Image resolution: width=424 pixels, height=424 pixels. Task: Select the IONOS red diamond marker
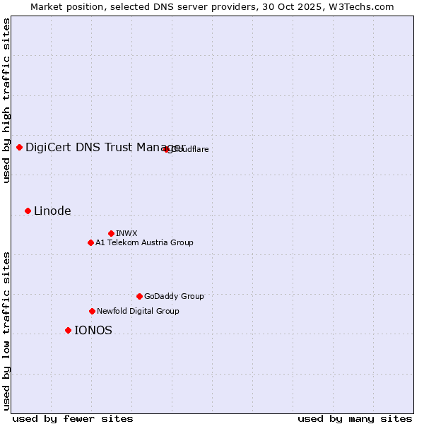click(x=68, y=330)
